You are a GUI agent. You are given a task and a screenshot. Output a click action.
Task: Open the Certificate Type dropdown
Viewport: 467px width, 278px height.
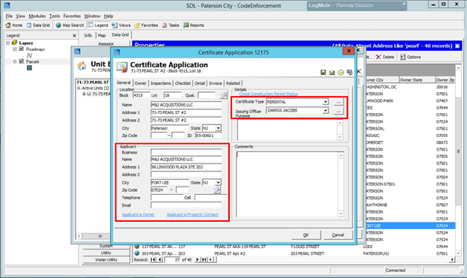tap(326, 102)
